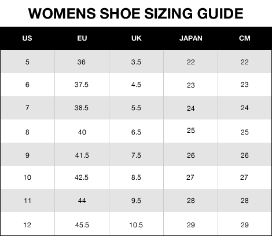Click EU size 42.5 cell
Image resolution: width=272 pixels, height=236 pixels.
pyautogui.click(x=82, y=177)
